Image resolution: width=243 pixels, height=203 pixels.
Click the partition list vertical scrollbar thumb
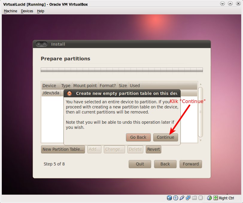pos(201,112)
